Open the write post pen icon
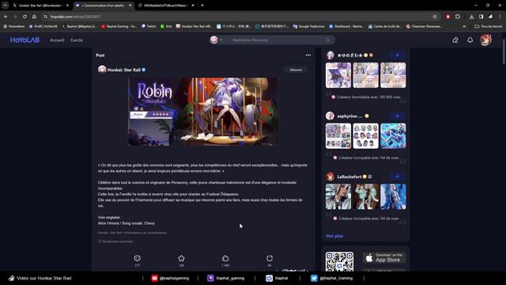This screenshot has height=285, width=506. click(x=455, y=40)
